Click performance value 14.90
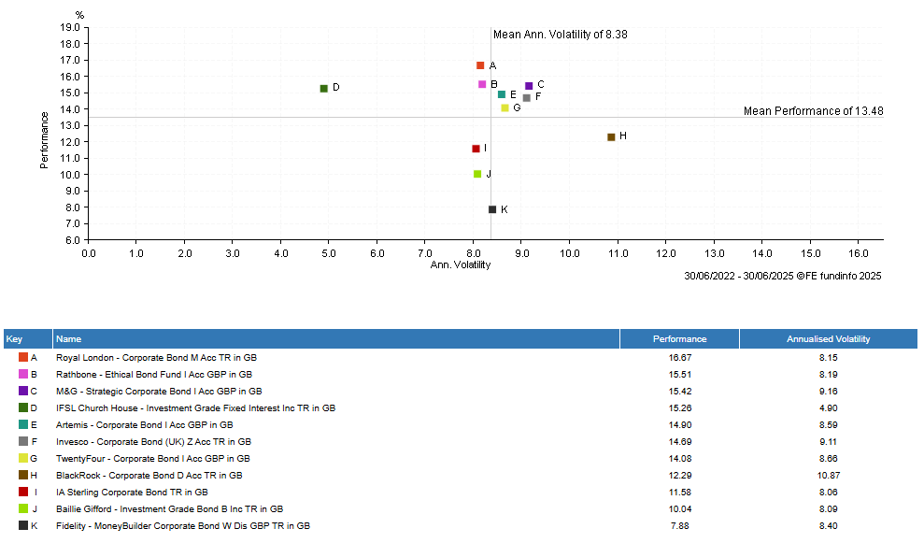Image resolution: width=924 pixels, height=543 pixels. [679, 424]
